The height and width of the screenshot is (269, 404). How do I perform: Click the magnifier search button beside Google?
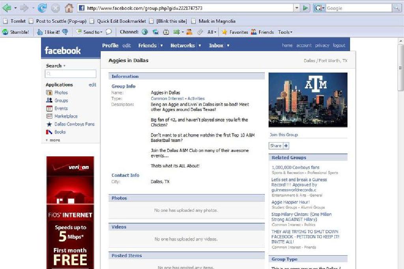pos(396,8)
